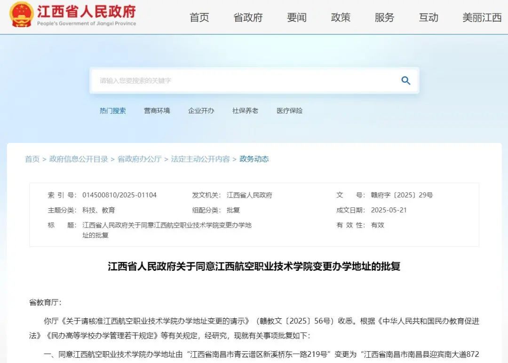This screenshot has width=508, height=363.
Task: Click the Jiangxi Provincial Government emblem logo
Action: tap(21, 16)
